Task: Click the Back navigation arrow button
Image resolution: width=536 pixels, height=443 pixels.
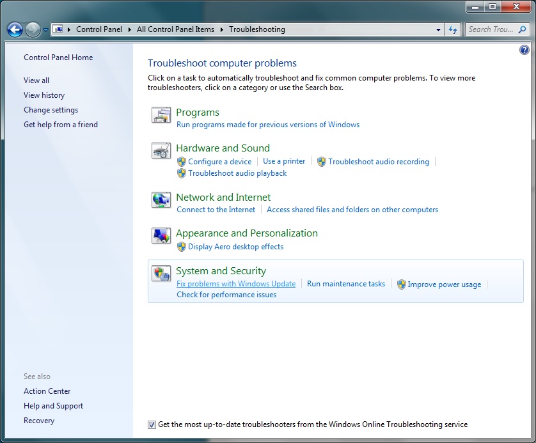Action: point(15,29)
